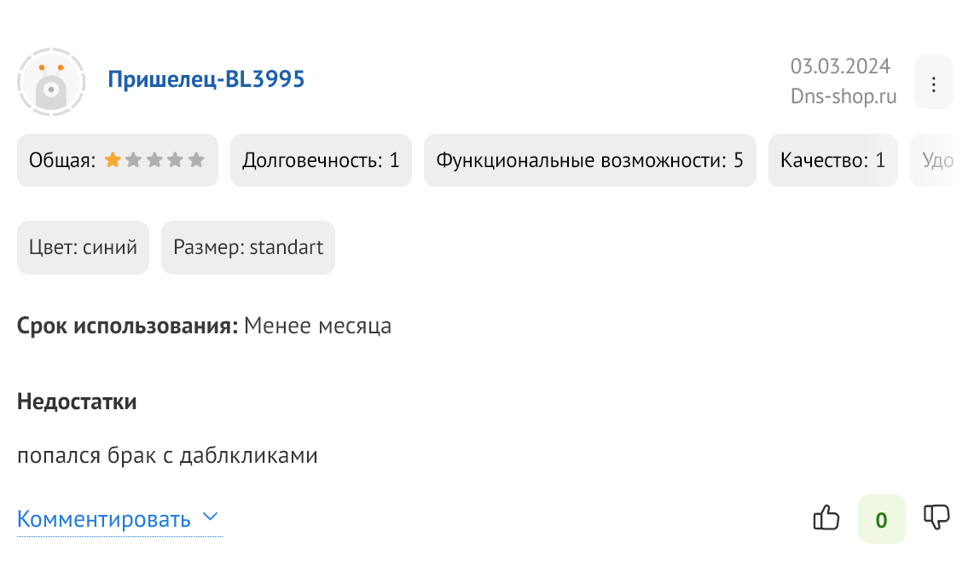Viewport: 968px width, 572px height.
Task: Click the Цвет: синий tag
Action: pyautogui.click(x=83, y=247)
